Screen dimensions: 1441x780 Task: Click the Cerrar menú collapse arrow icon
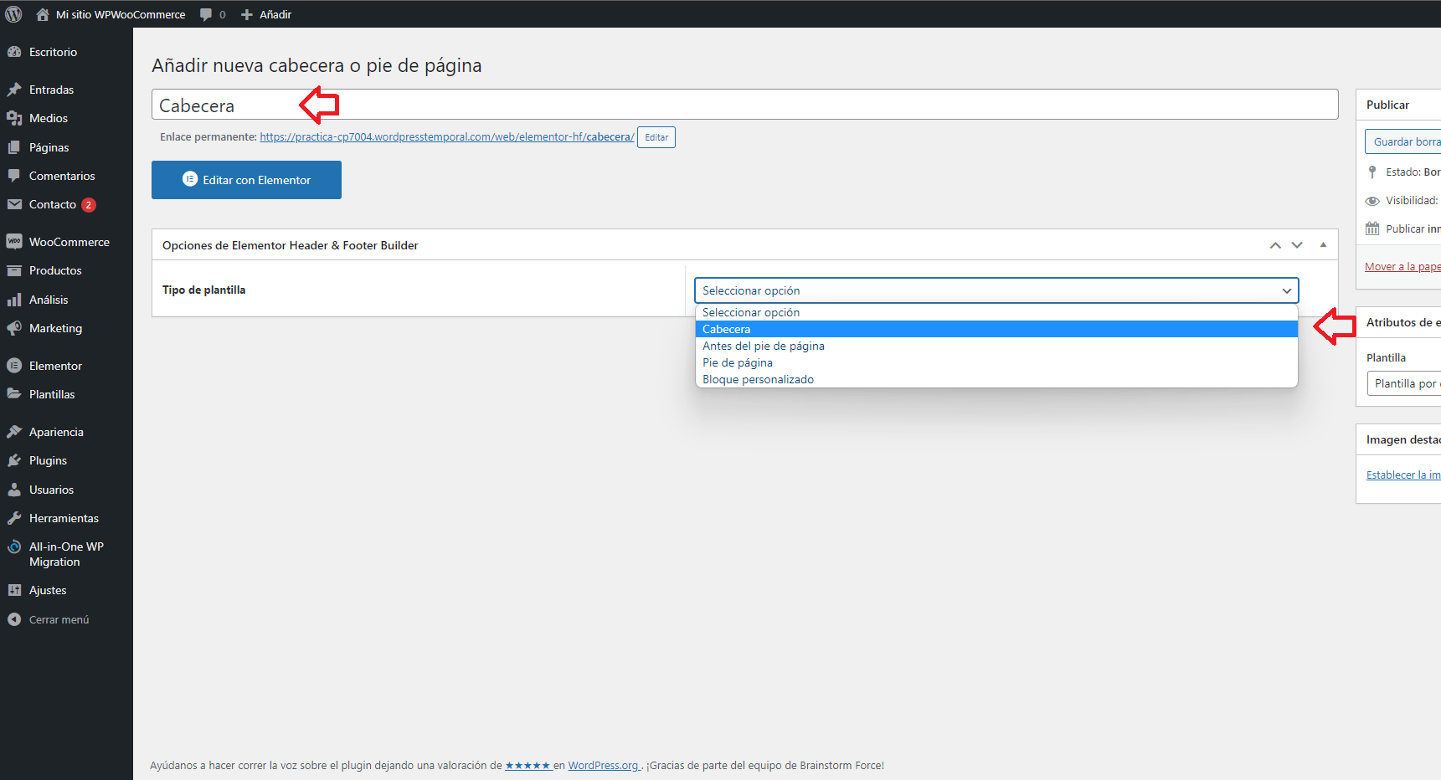click(x=14, y=619)
